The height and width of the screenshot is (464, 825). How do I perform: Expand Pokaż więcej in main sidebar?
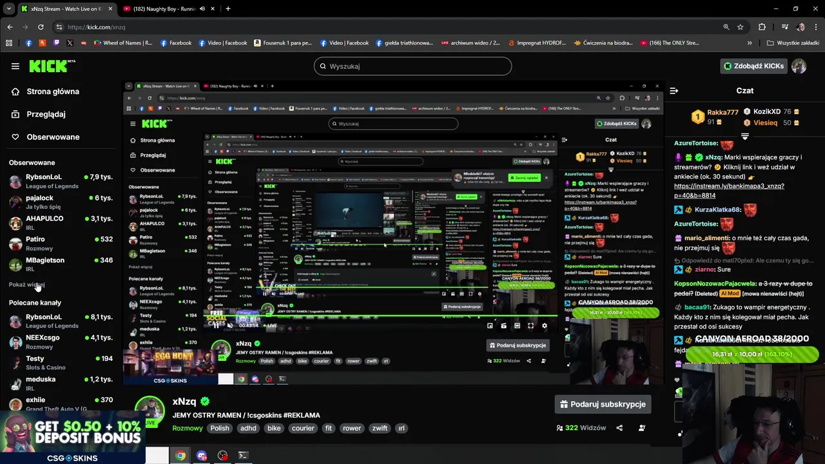point(27,285)
